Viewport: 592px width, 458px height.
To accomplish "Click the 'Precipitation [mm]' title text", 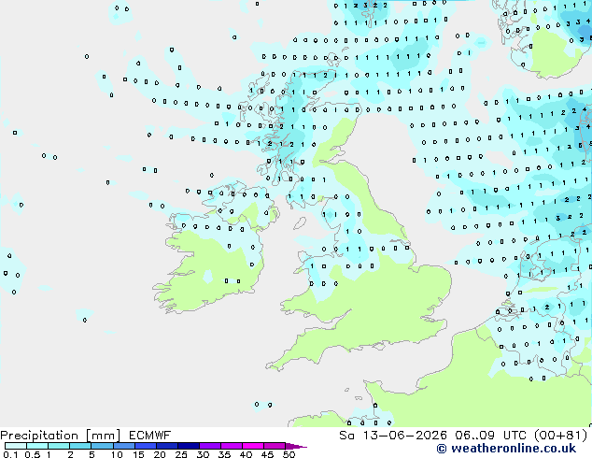I will (61, 436).
